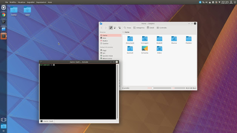Screen dimensions: 237x133
Task: Open the Aiuto menu
Action: coord(50,2)
